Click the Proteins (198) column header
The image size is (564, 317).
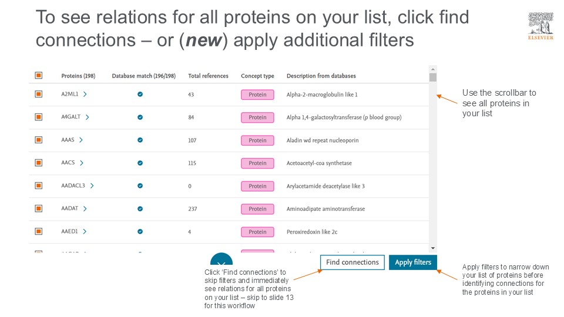[x=78, y=76]
